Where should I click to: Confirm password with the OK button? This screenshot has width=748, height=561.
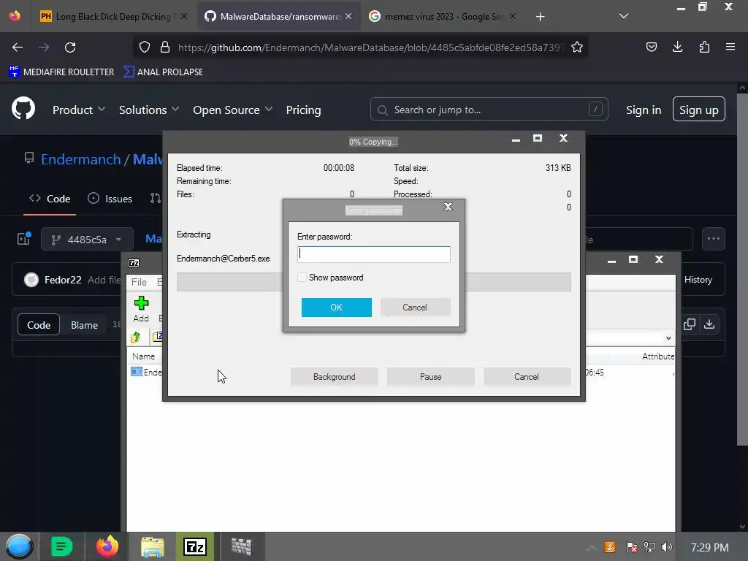(x=336, y=308)
